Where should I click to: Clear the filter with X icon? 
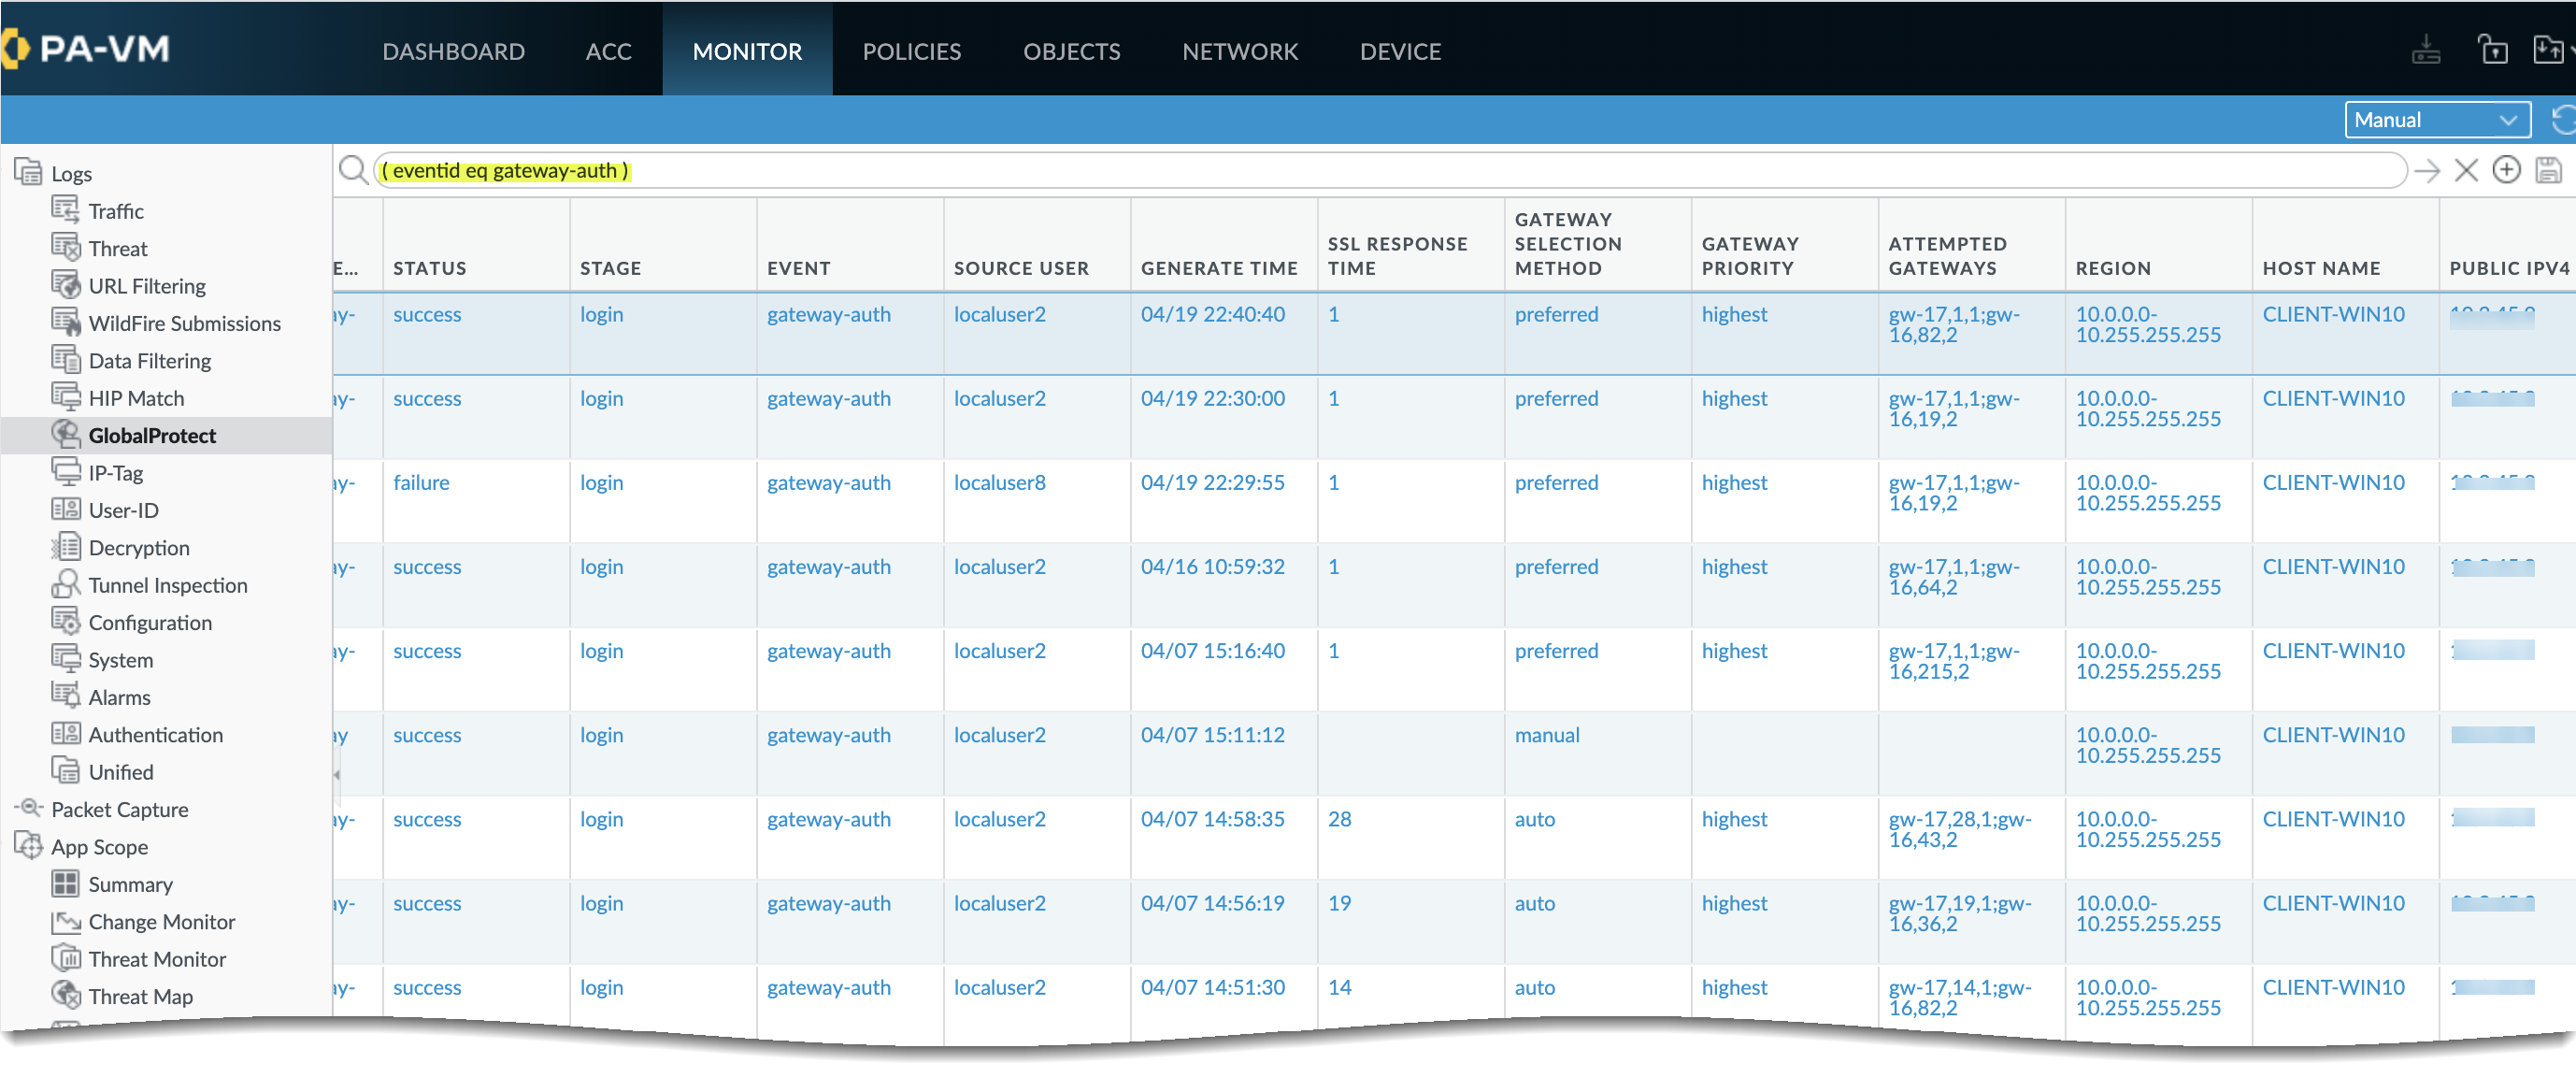coord(2466,171)
